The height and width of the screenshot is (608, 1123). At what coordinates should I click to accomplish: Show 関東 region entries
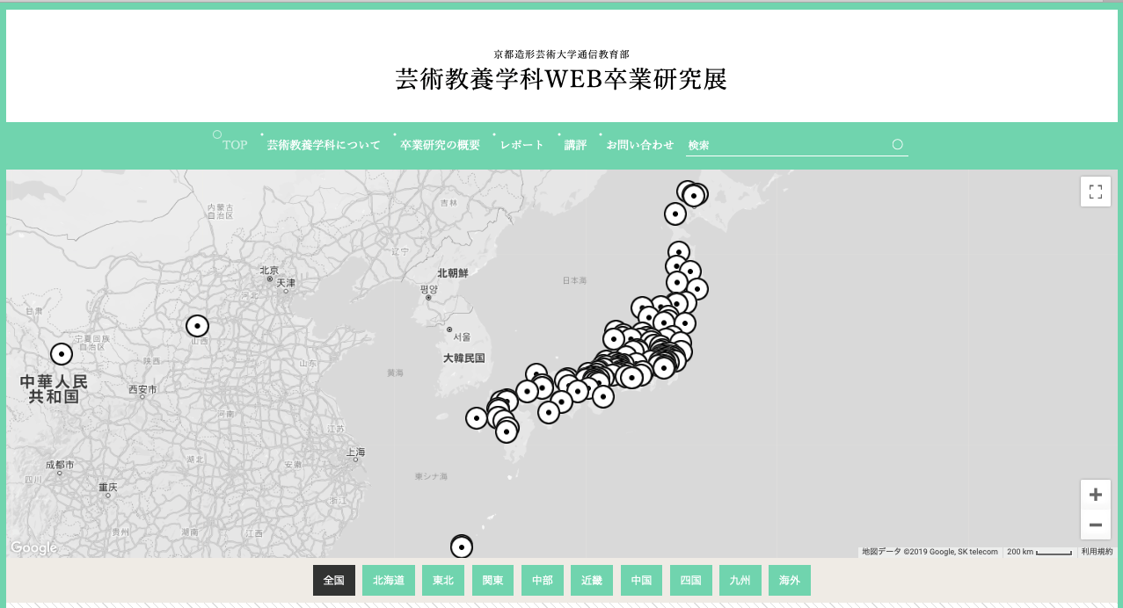tap(492, 581)
